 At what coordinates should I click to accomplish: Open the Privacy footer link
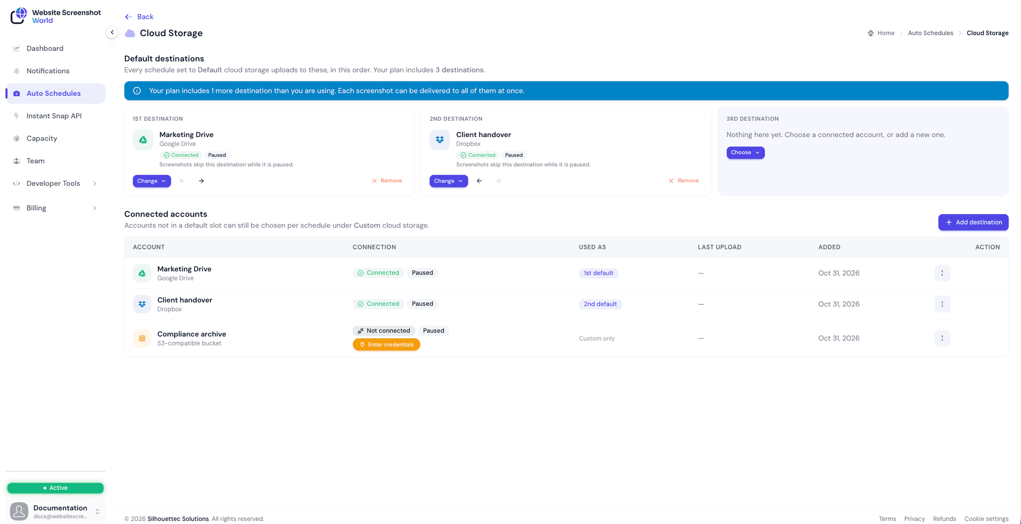(x=914, y=519)
